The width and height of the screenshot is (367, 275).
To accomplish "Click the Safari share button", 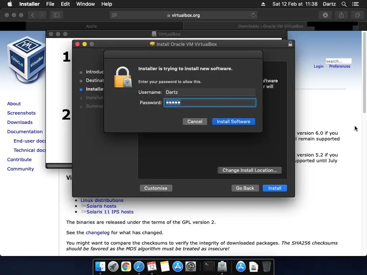I will pos(342,15).
